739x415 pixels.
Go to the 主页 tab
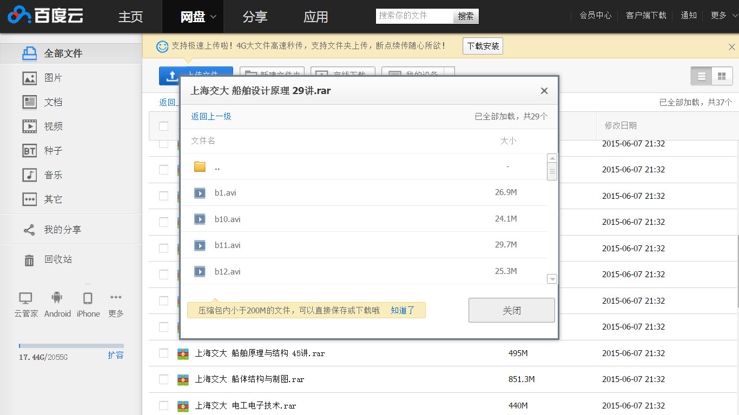130,17
